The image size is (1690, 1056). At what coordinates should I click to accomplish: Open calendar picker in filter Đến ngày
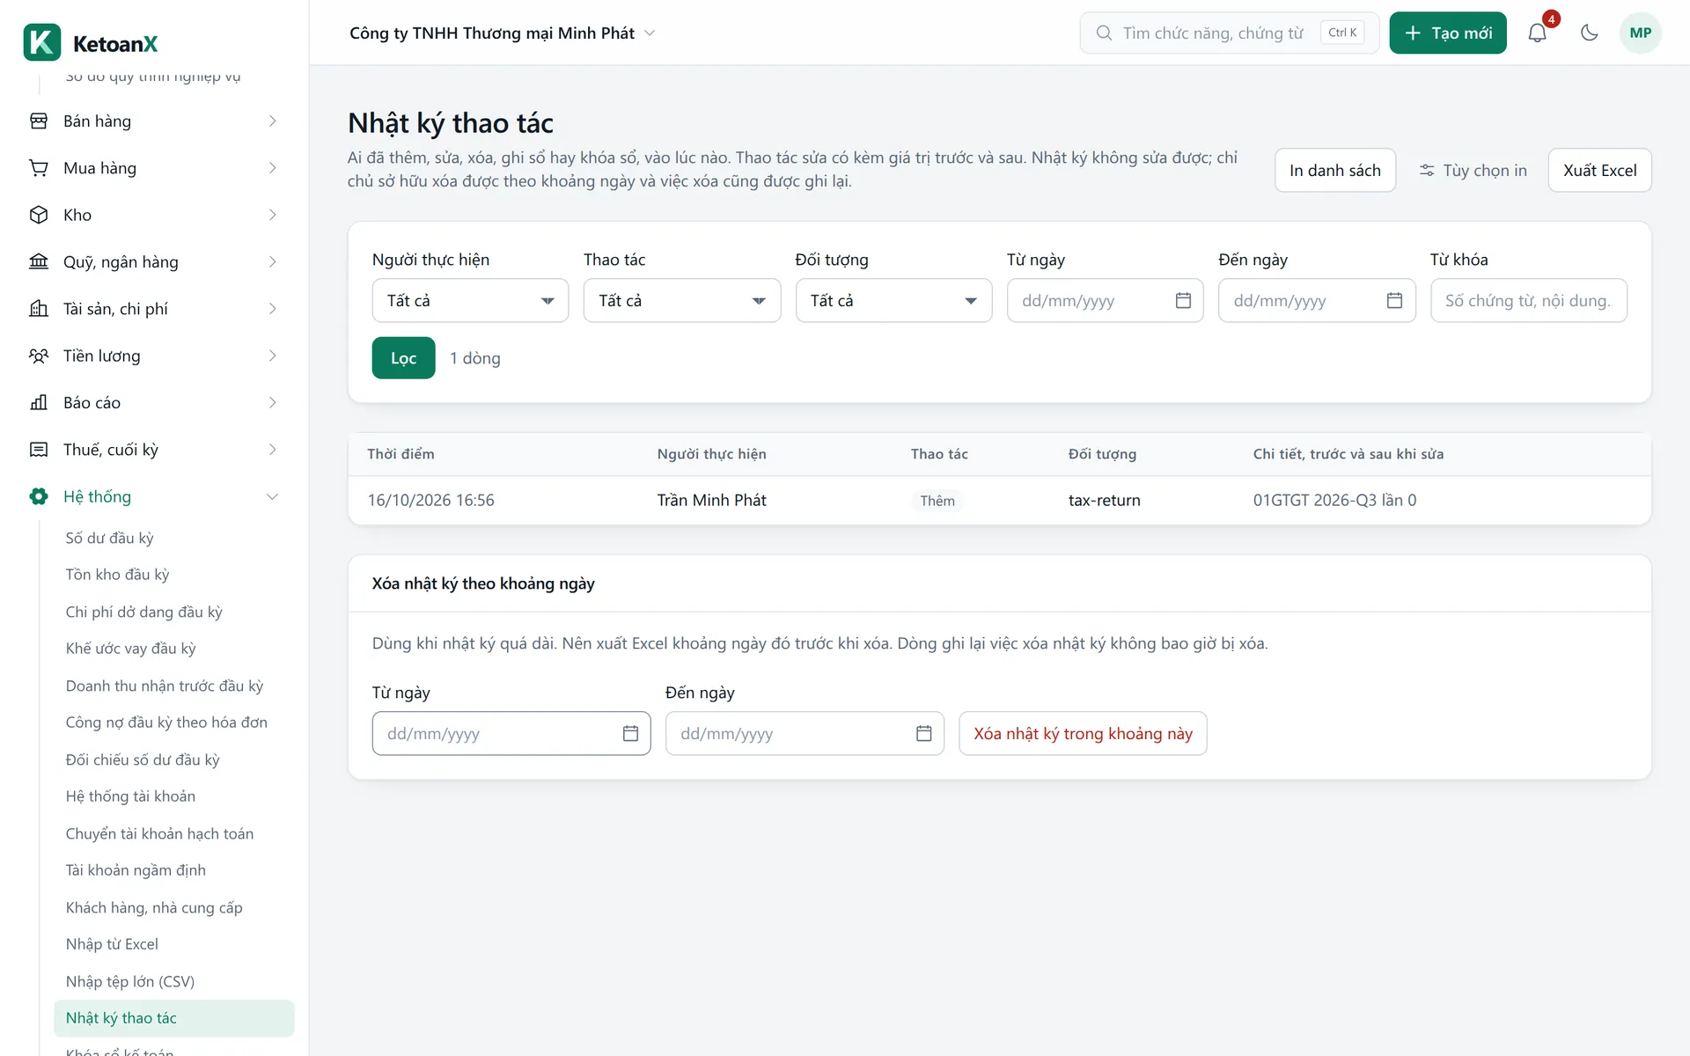(1394, 301)
